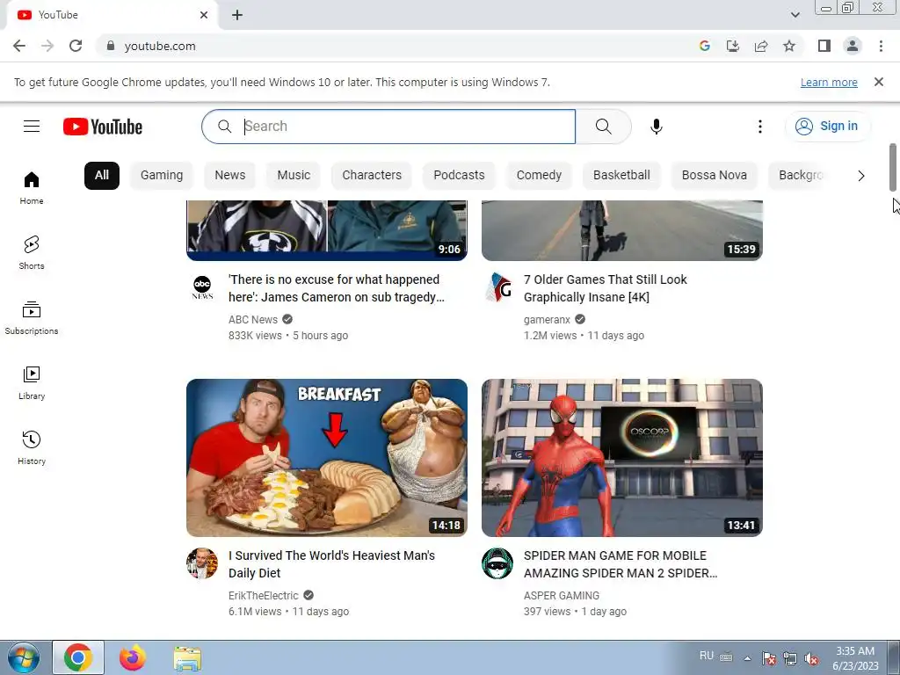Open the Windows Start button
Screen dimensions: 900x675
click(x=23, y=657)
